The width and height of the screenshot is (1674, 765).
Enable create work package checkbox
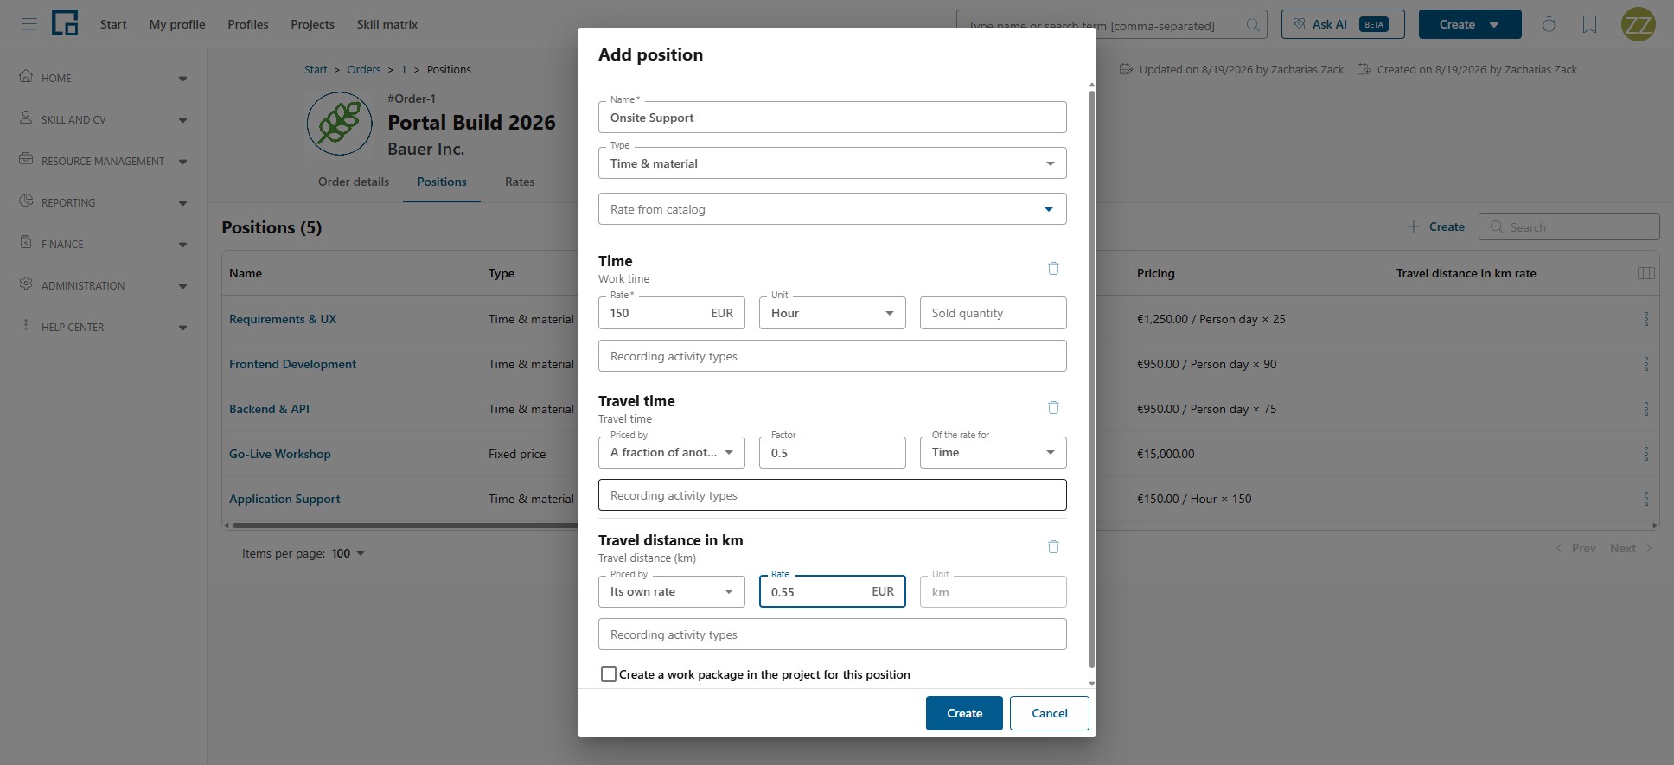tap(609, 674)
